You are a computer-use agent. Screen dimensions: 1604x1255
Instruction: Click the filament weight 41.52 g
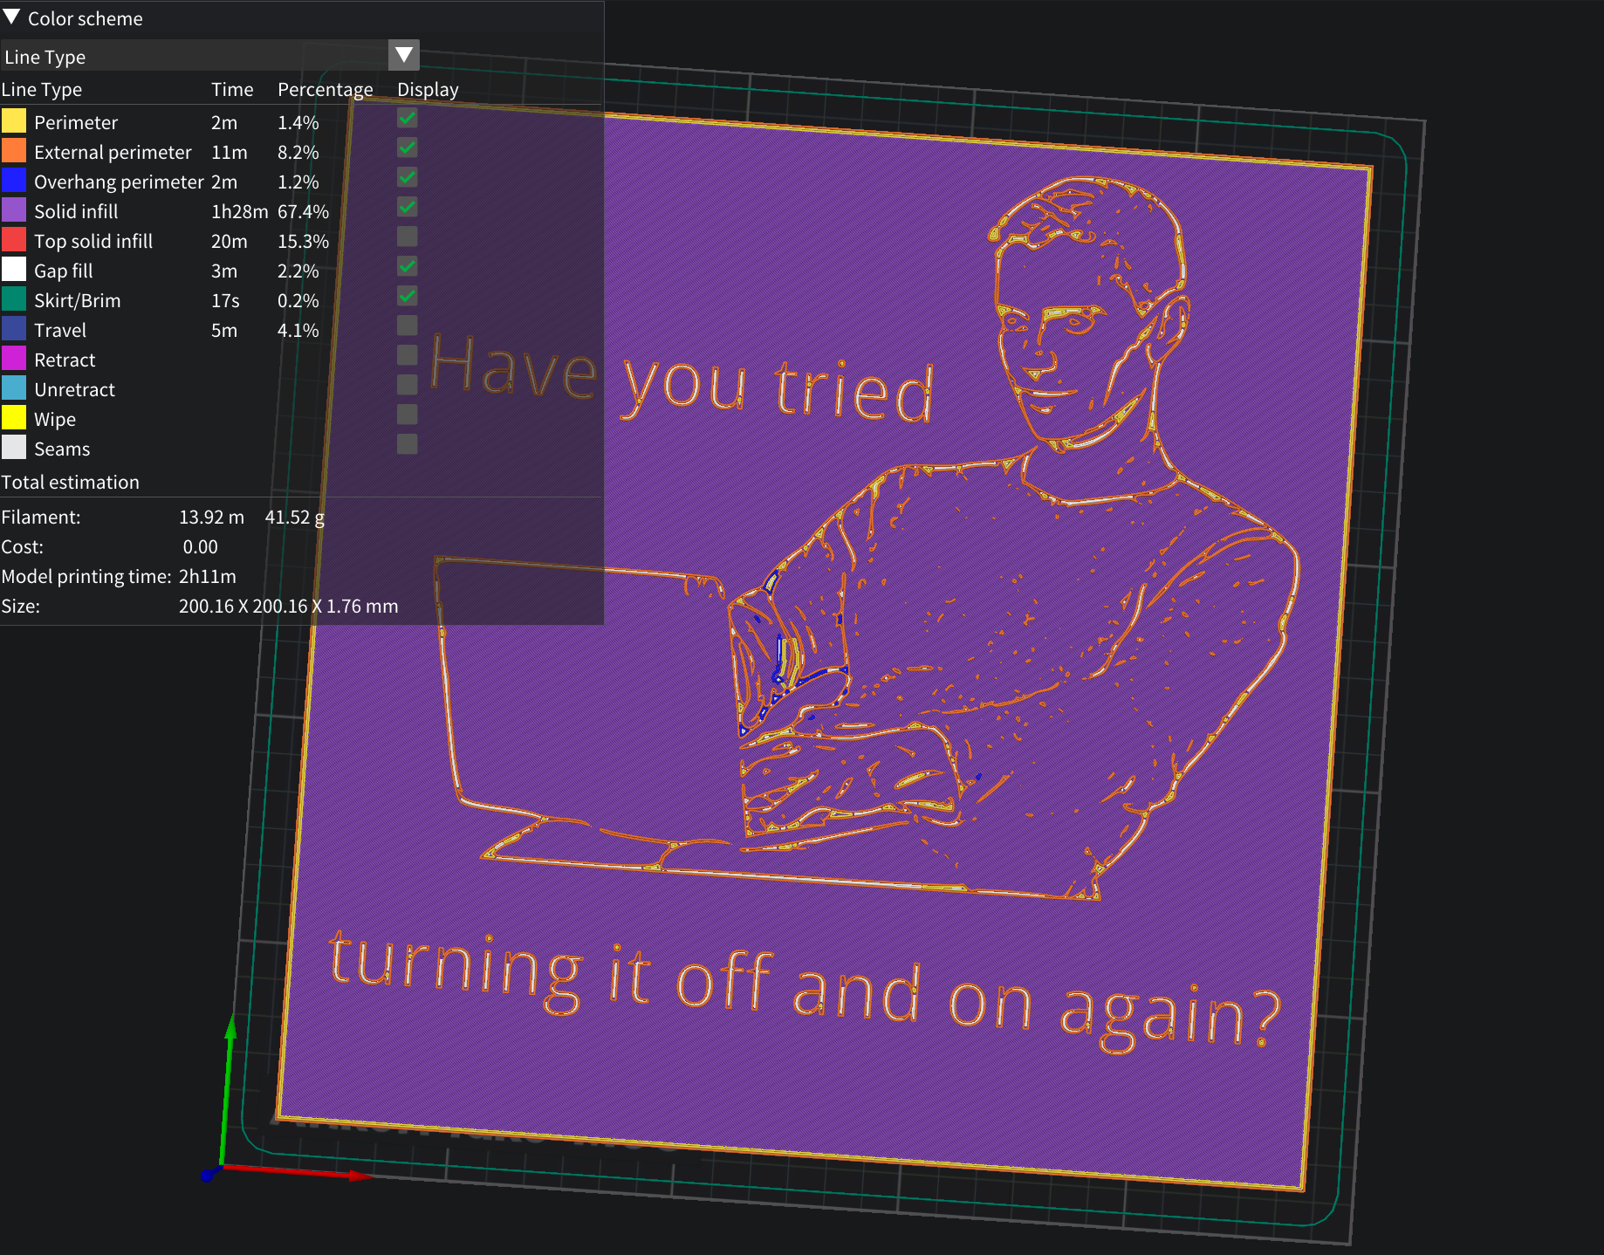[295, 517]
